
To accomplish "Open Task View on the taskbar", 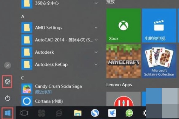I will [24, 113].
